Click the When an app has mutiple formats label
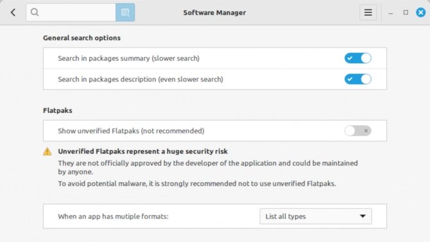 click(x=113, y=216)
